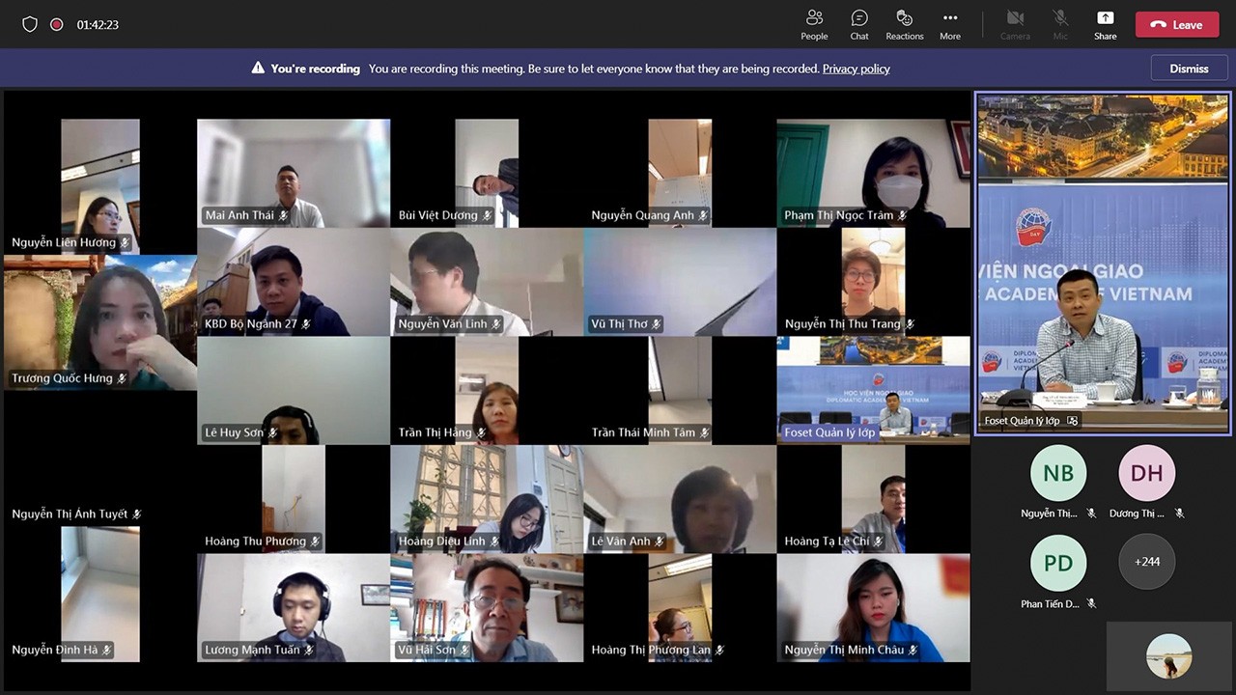This screenshot has width=1236, height=695.
Task: Toggle the Camera on
Action: [x=1015, y=24]
